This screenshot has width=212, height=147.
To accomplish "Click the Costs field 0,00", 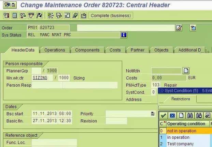I will [169, 78].
